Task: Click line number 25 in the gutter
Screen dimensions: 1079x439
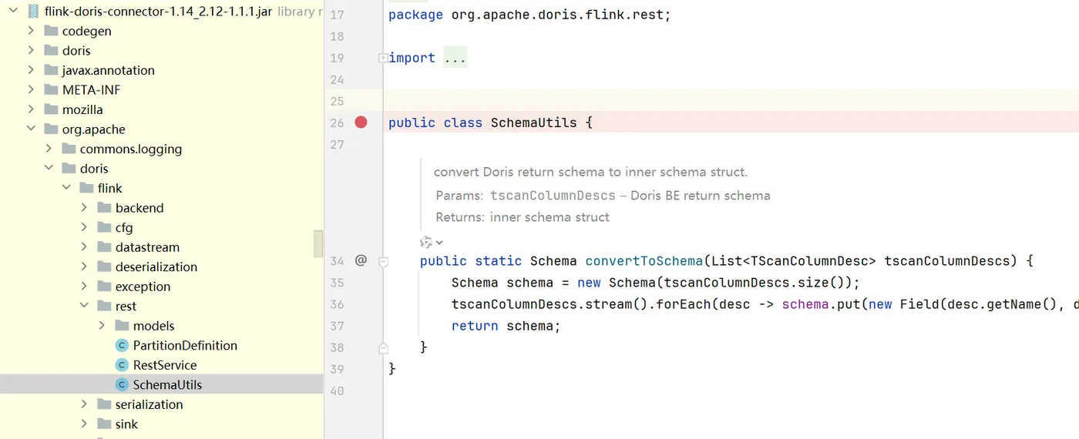Action: click(x=336, y=101)
